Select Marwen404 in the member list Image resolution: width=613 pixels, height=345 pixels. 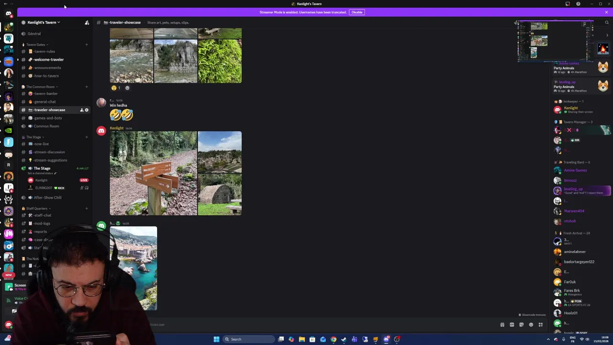tap(581, 211)
